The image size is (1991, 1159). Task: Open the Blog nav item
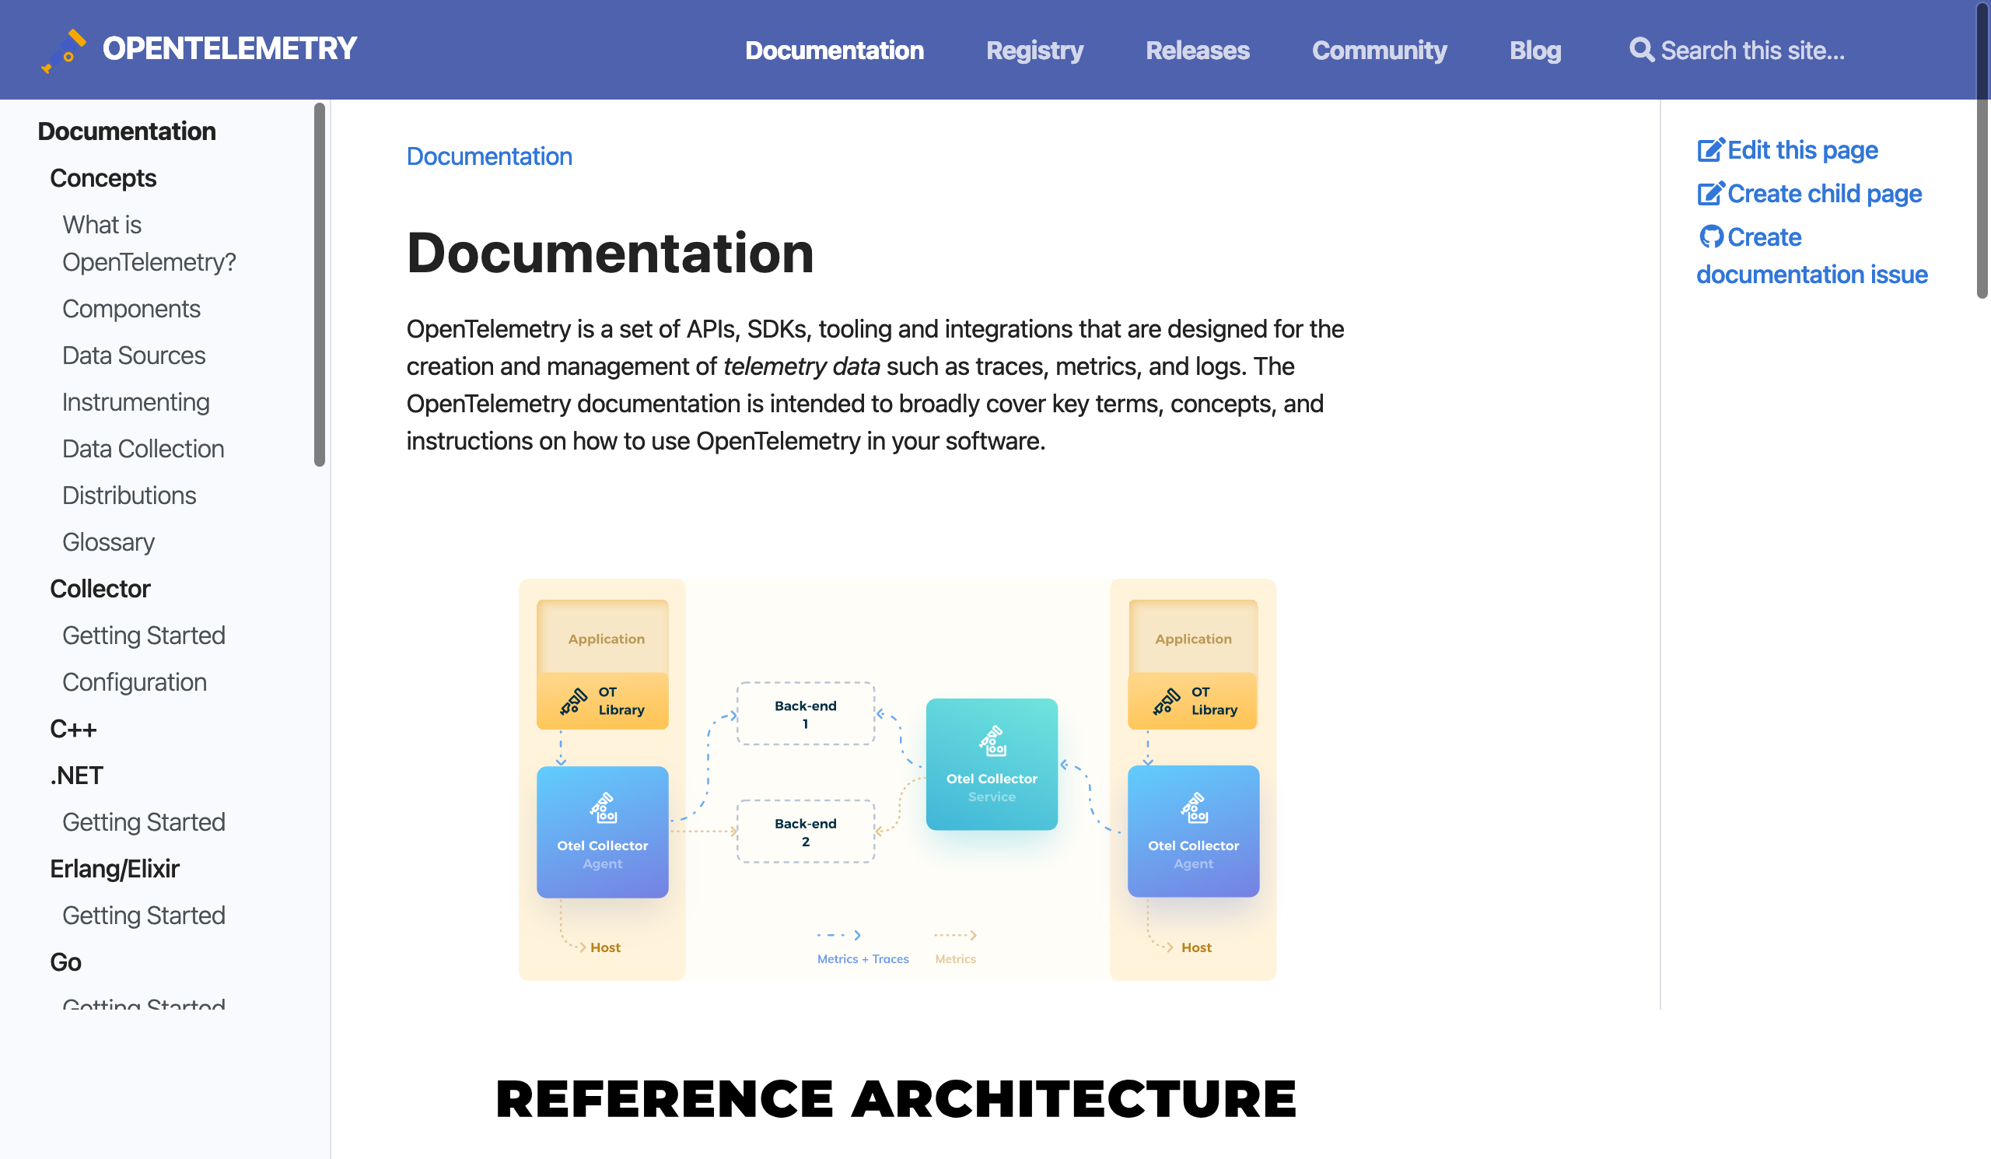pyautogui.click(x=1535, y=50)
